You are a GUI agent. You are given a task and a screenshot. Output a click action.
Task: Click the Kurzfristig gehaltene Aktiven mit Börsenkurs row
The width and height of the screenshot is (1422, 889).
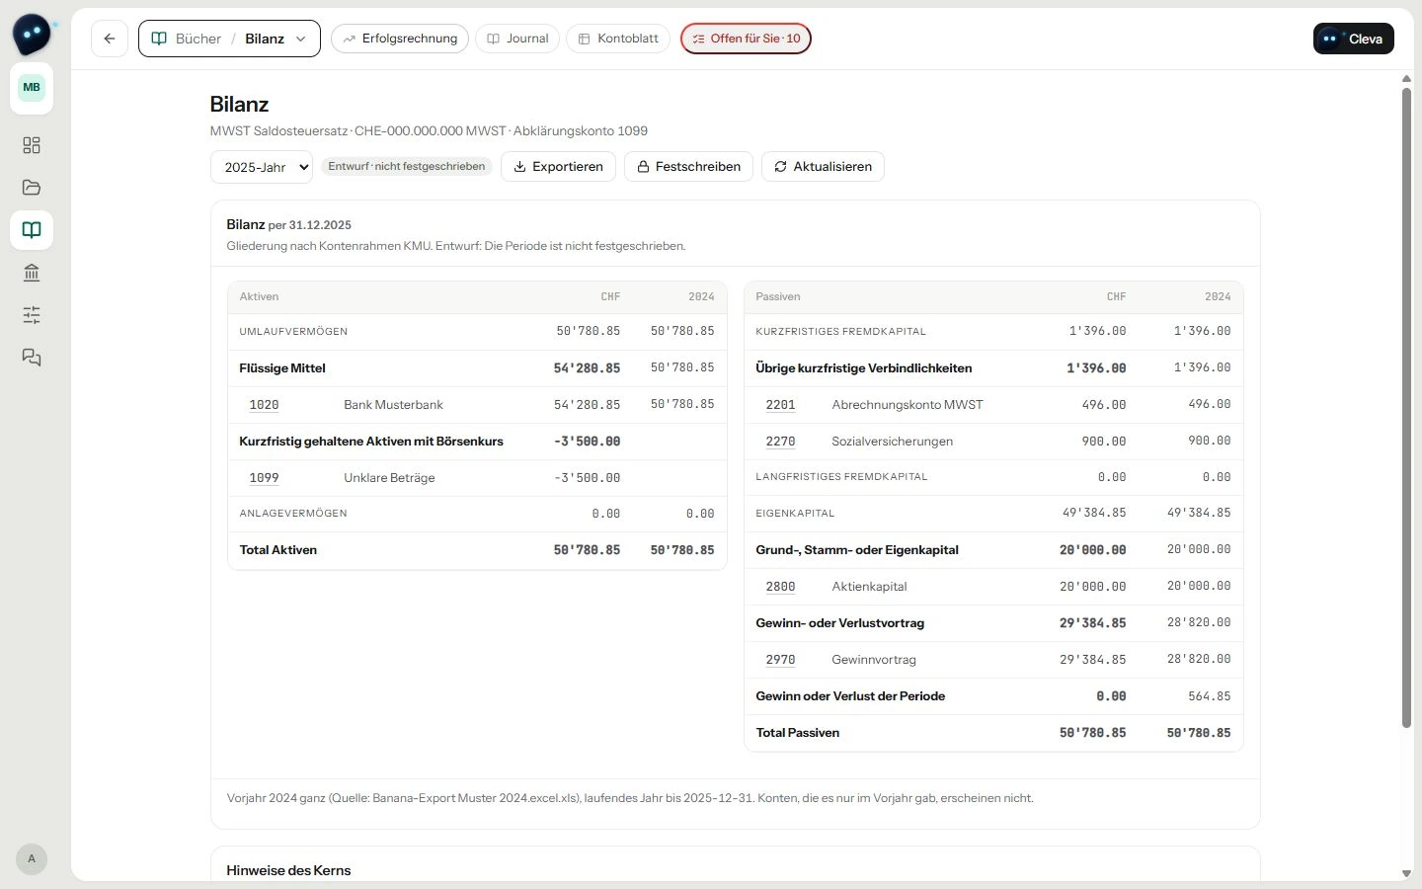point(477,442)
